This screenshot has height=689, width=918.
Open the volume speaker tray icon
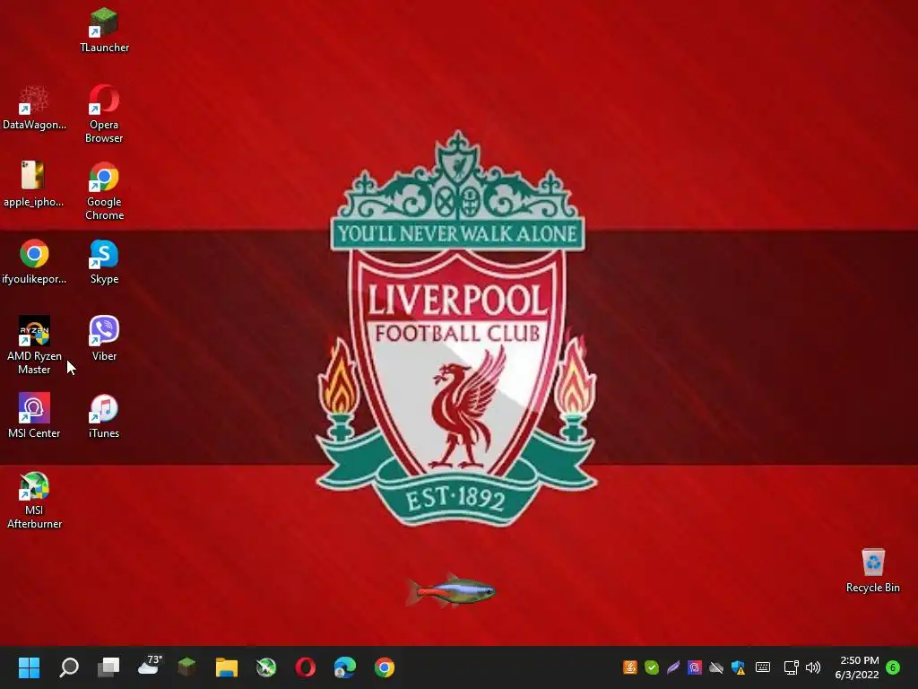point(812,667)
